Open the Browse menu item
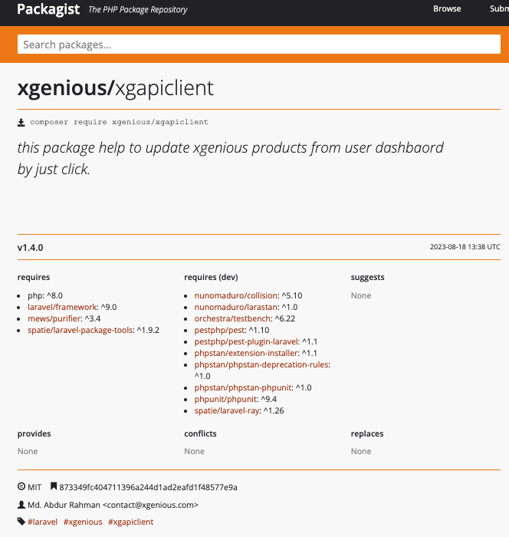 tap(447, 9)
